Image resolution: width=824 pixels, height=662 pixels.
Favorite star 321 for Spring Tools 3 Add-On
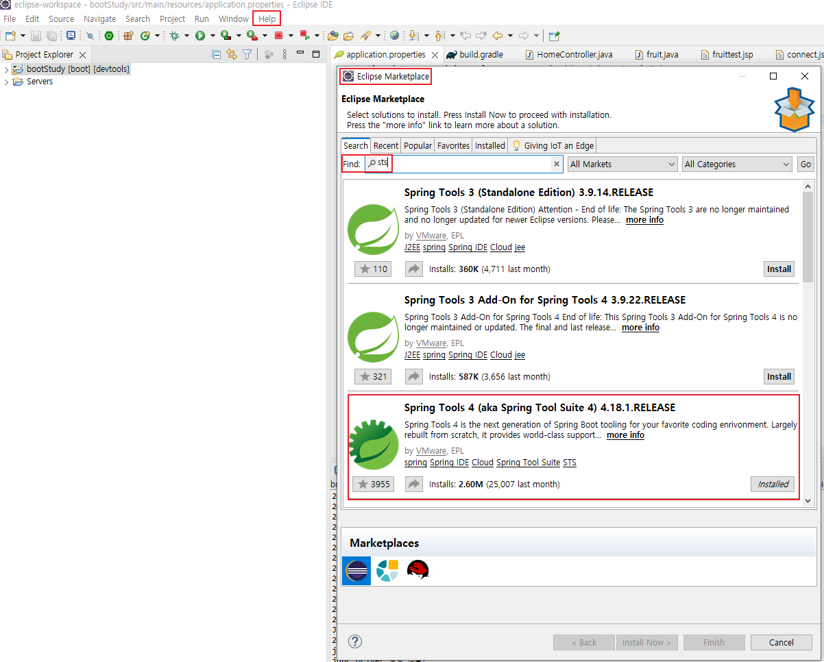click(373, 376)
